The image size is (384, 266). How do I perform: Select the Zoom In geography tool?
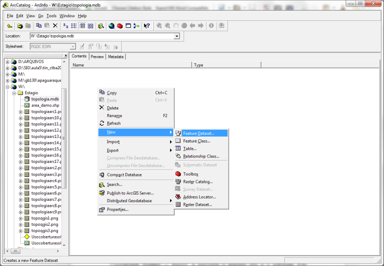point(159,26)
